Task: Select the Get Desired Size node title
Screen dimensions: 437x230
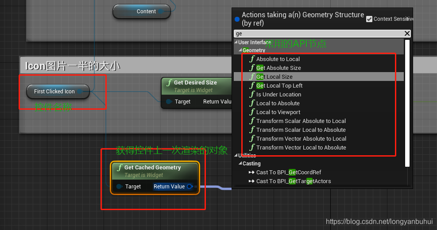Action: tap(195, 82)
